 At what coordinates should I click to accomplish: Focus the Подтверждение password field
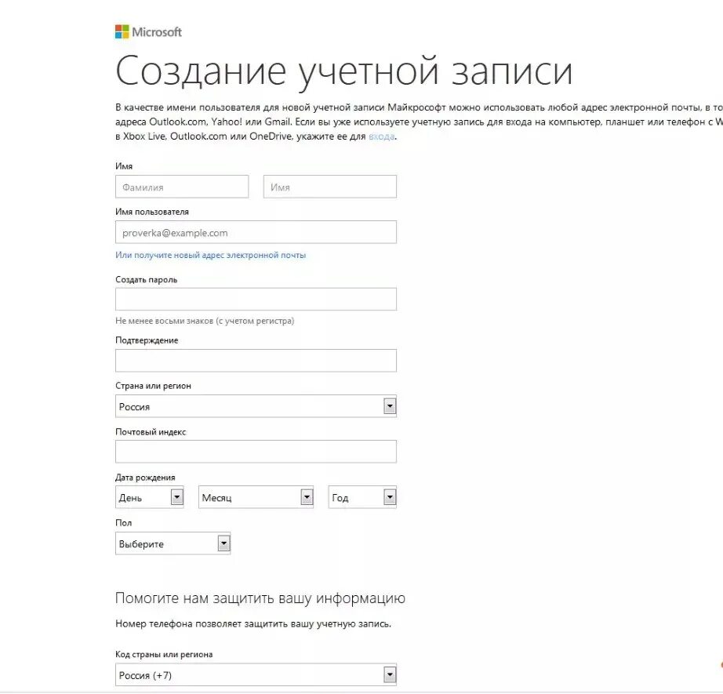[256, 361]
